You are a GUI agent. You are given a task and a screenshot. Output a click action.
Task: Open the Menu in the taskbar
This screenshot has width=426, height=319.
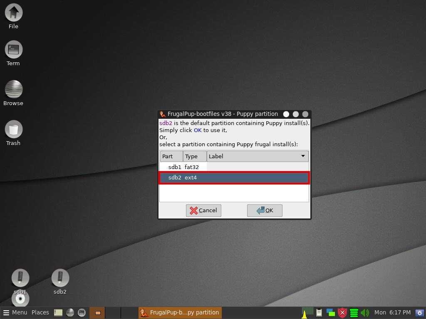click(x=15, y=313)
